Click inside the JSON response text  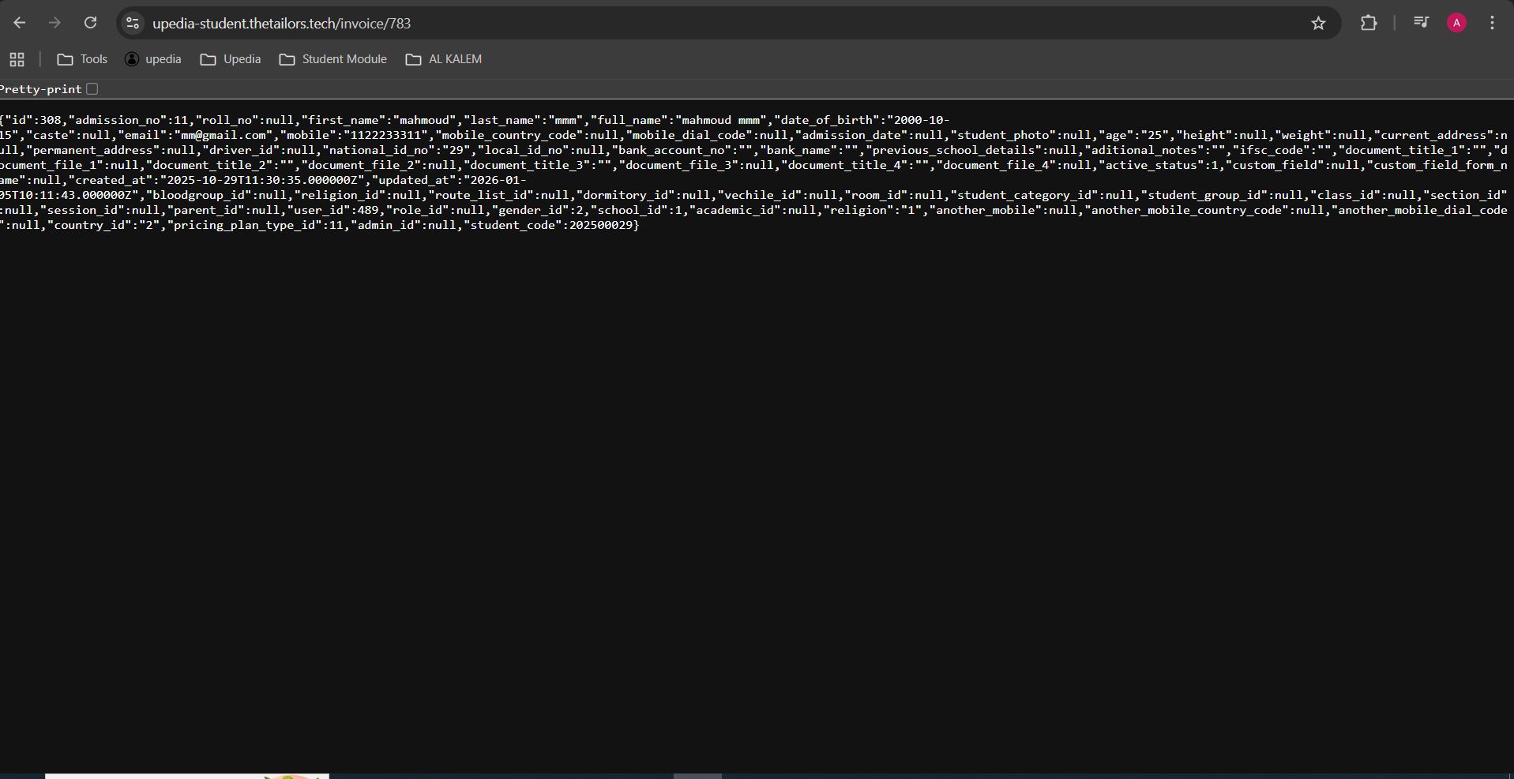point(474,165)
